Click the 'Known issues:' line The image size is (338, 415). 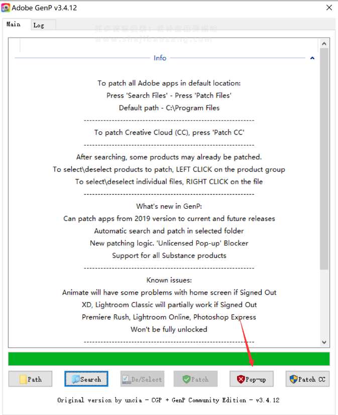(169, 280)
